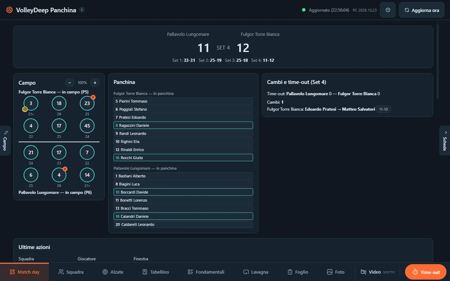Select player 18 in zone Z6
Viewport: 450px width, 281px height.
click(x=59, y=103)
